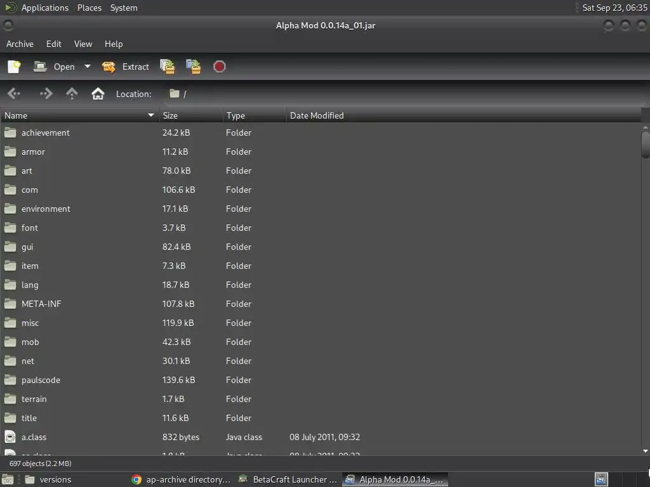Viewport: 650px width, 487px height.
Task: Go up one level with the up arrow
Action: pyautogui.click(x=72, y=94)
